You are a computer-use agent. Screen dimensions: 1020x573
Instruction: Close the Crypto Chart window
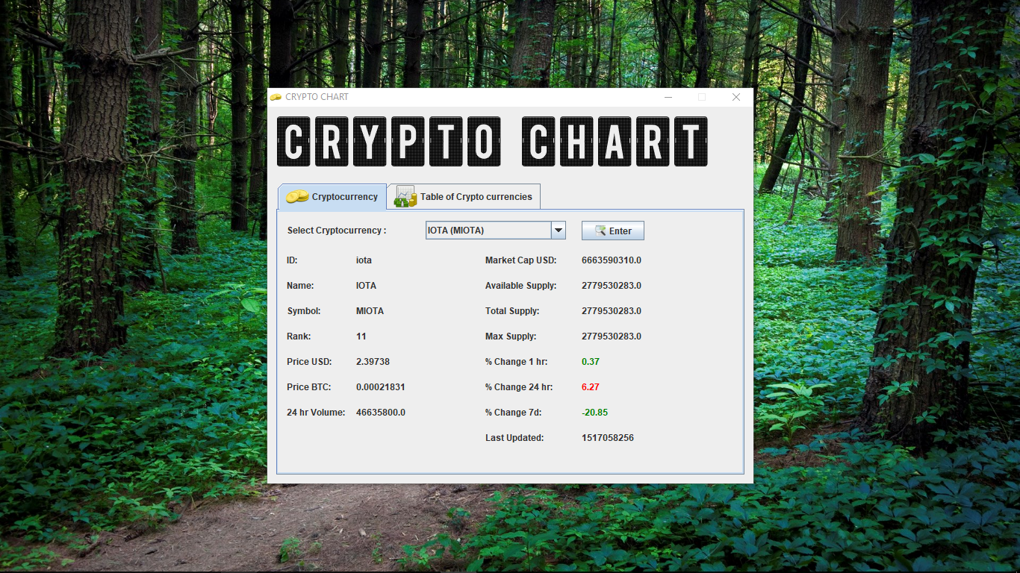point(736,97)
